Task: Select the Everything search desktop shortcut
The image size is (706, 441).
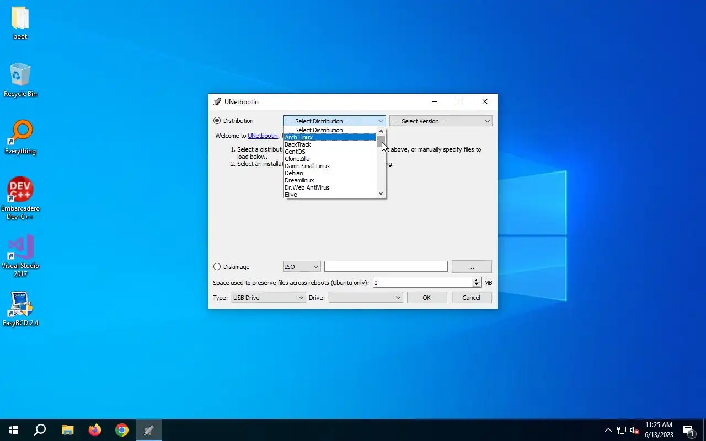Action: 20,137
